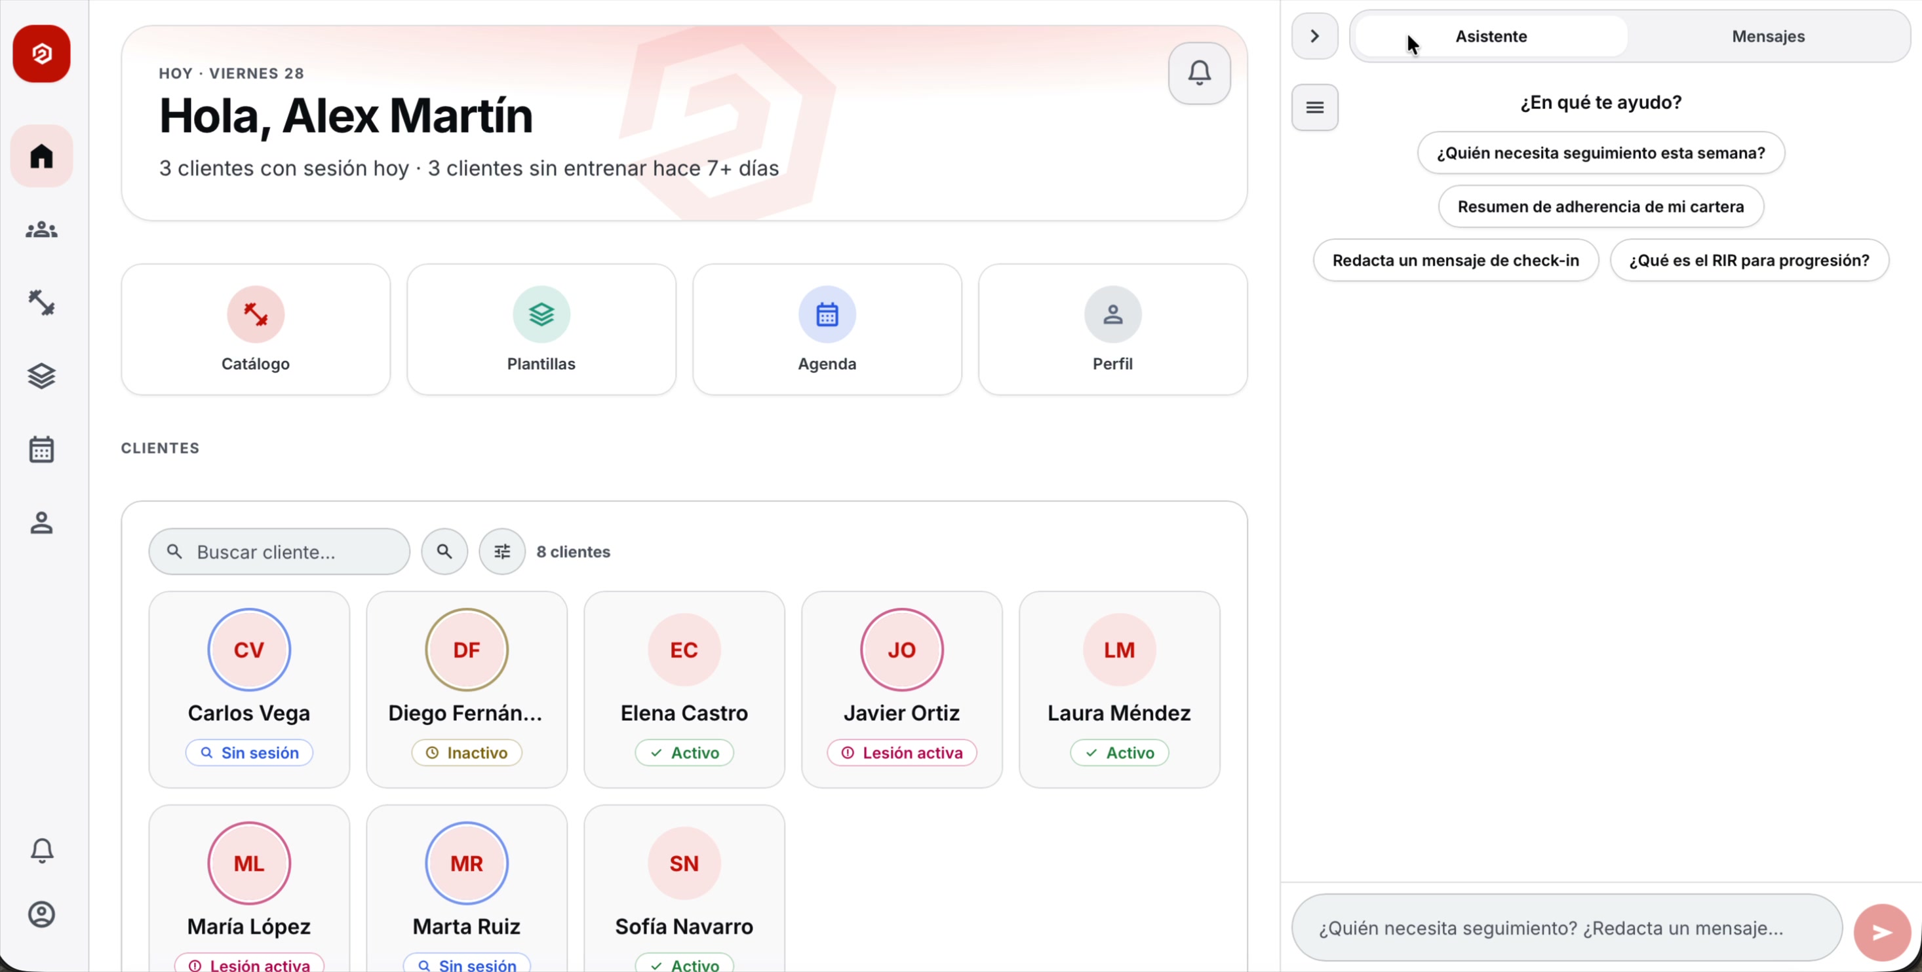Click the notification bell in header card

[x=1199, y=73]
